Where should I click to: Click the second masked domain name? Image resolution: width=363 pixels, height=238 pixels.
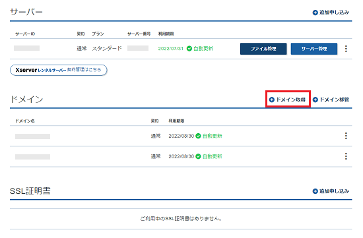tap(32, 157)
